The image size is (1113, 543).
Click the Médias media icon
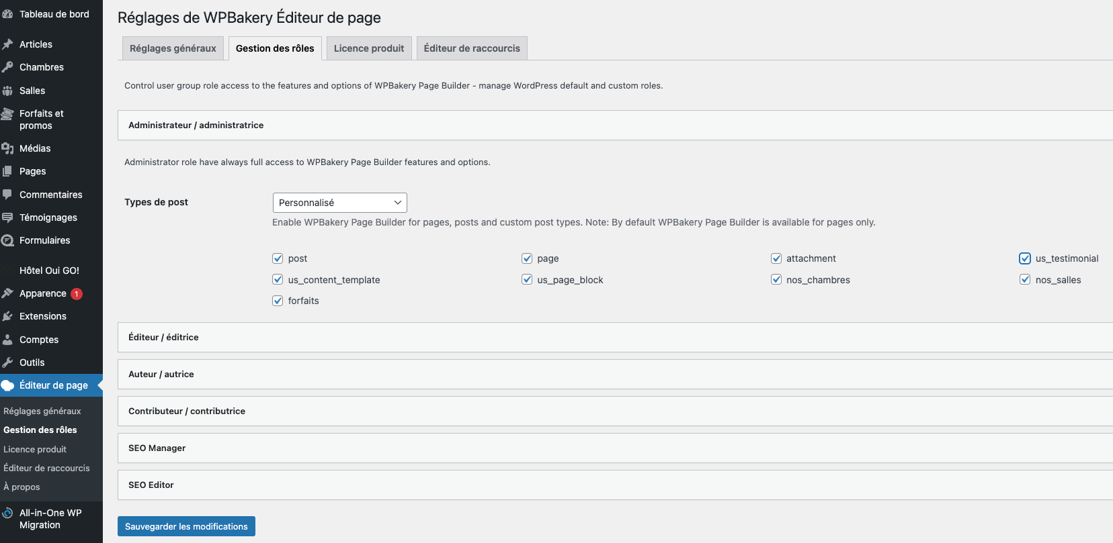tap(7, 148)
